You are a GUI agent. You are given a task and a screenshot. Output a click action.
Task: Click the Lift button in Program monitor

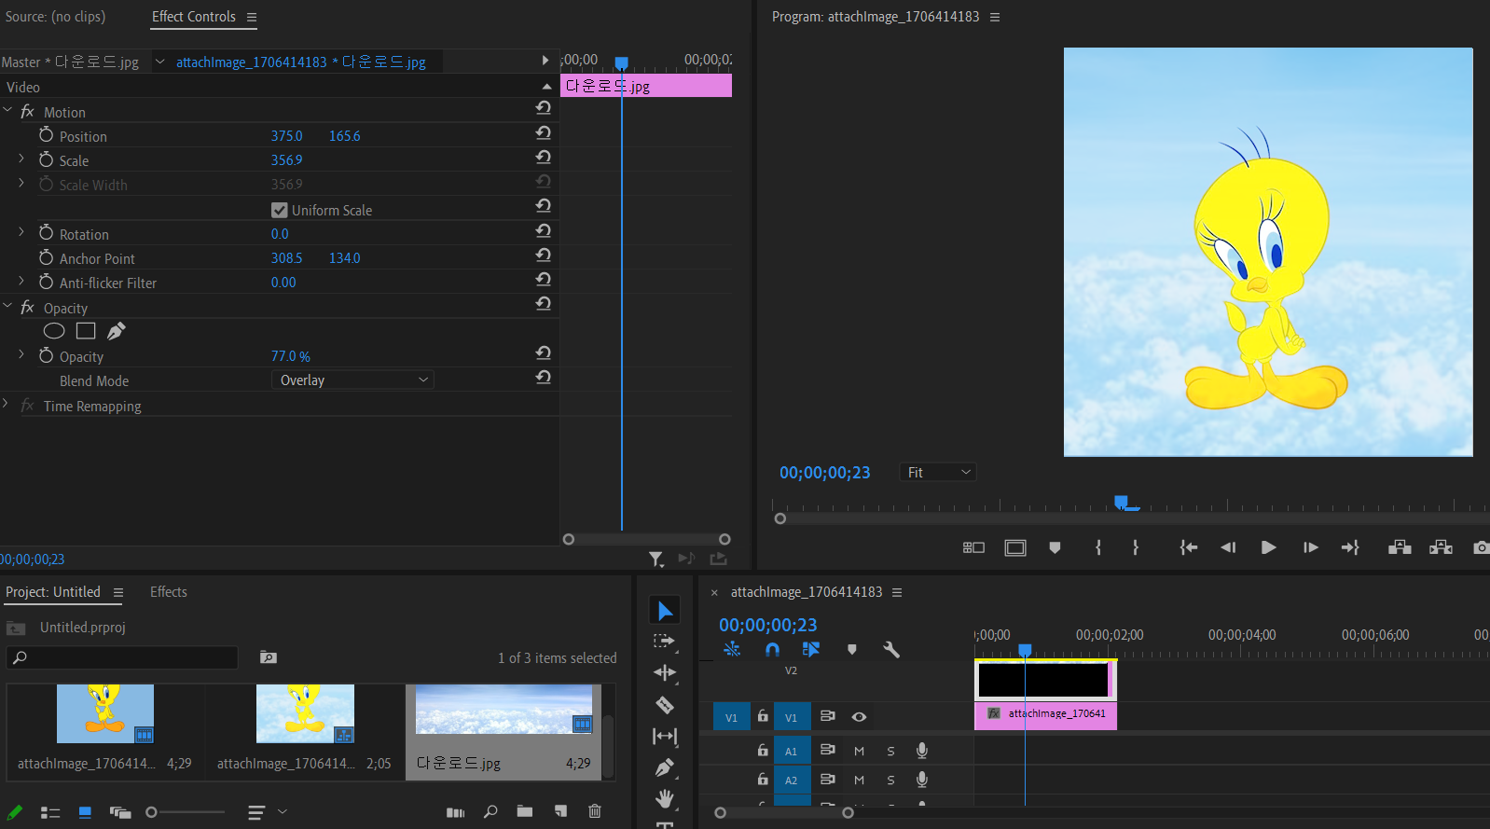tap(1400, 547)
